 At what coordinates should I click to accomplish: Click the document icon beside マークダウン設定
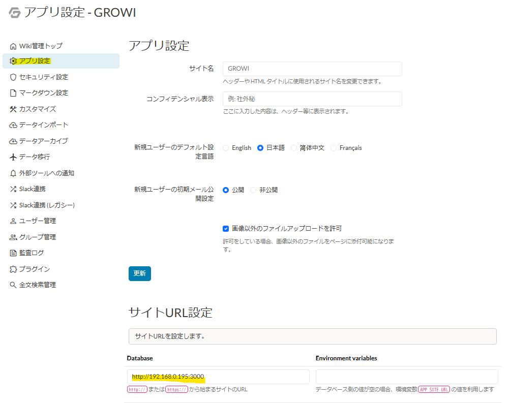13,93
